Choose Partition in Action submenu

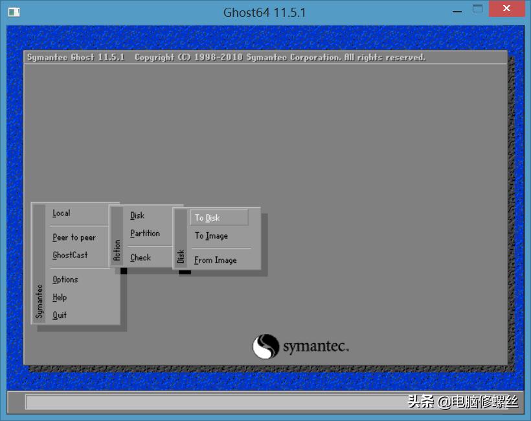pyautogui.click(x=145, y=234)
